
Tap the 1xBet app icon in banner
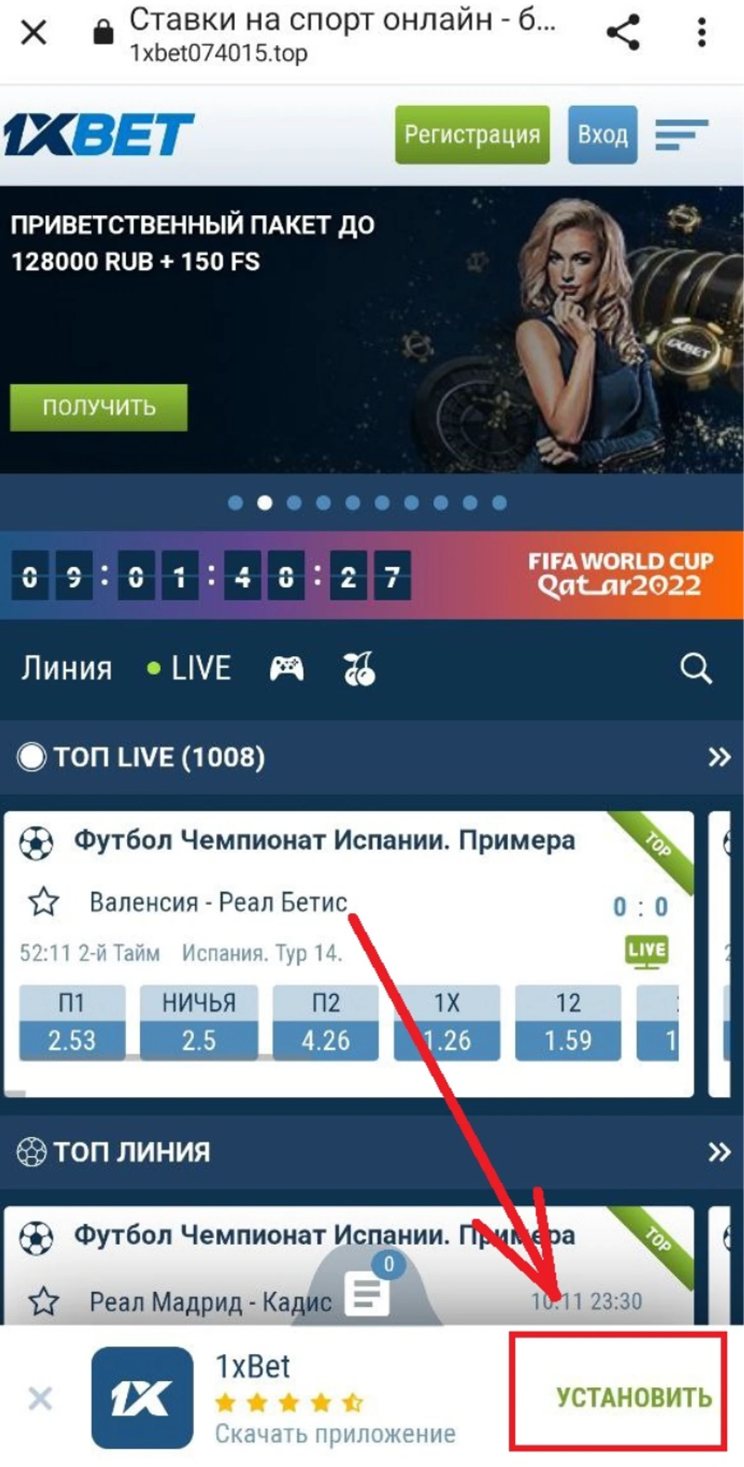(142, 1398)
